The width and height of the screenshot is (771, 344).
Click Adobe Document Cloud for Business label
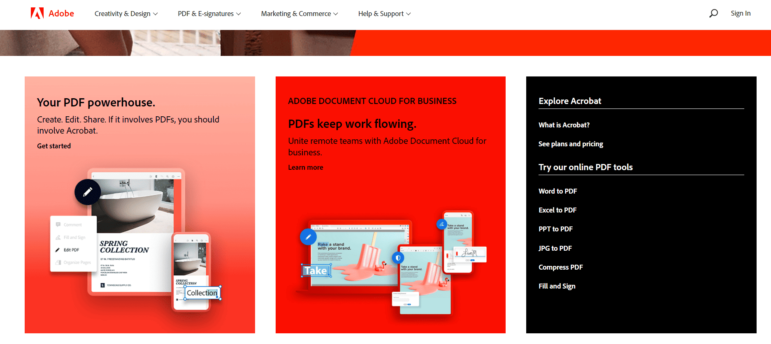(372, 101)
